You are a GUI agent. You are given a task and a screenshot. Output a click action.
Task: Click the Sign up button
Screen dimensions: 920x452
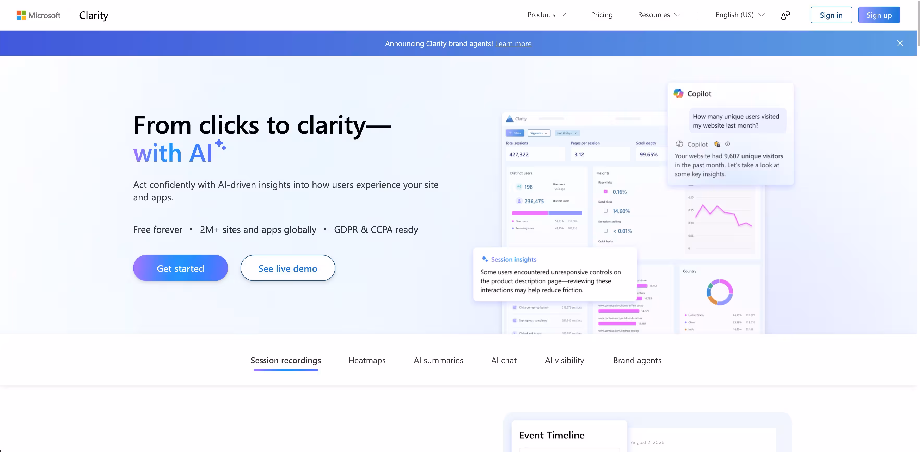879,15
